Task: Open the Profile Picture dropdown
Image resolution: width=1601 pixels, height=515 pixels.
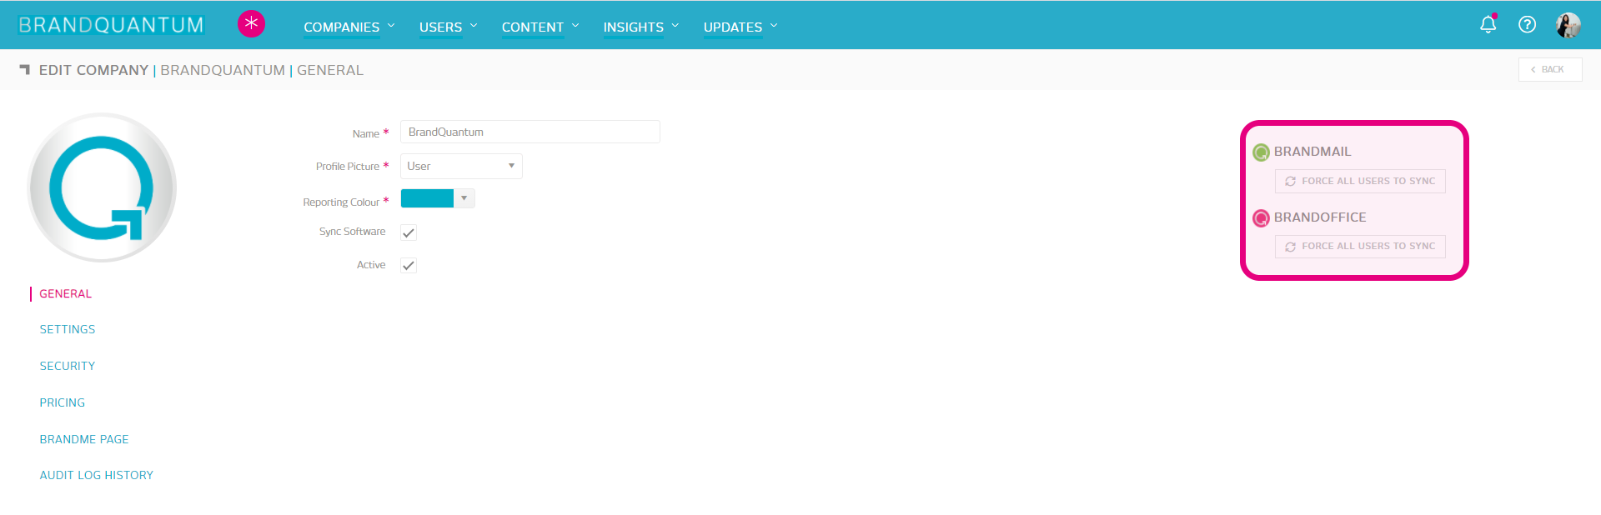Action: [x=461, y=166]
